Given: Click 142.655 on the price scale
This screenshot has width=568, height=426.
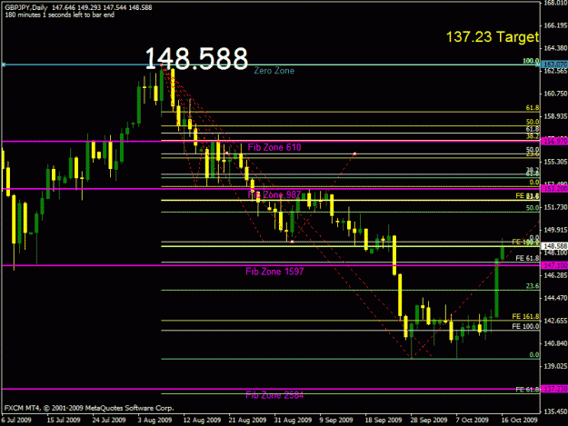Looking at the screenshot, I should (x=555, y=321).
